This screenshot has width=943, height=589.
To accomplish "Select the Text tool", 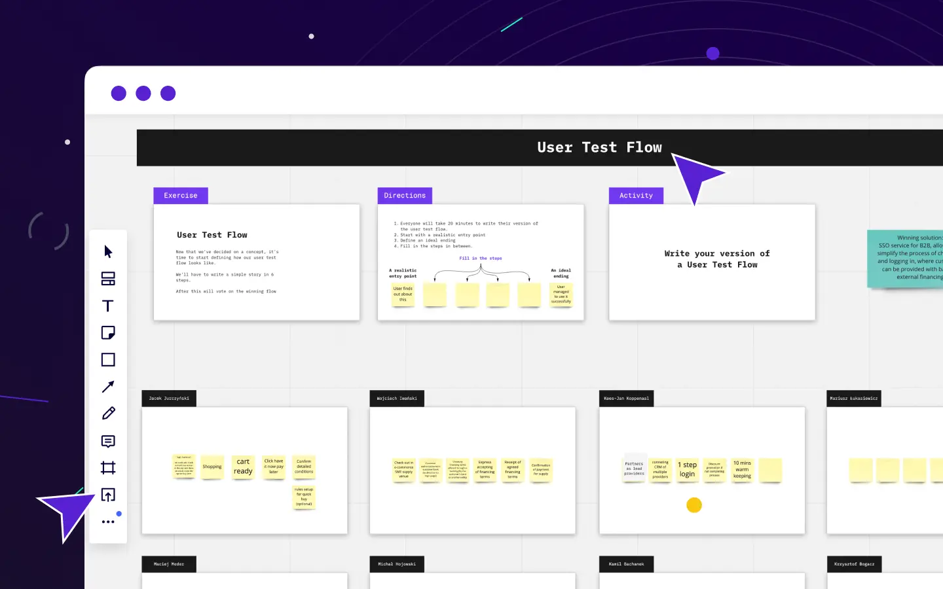I will coord(108,306).
